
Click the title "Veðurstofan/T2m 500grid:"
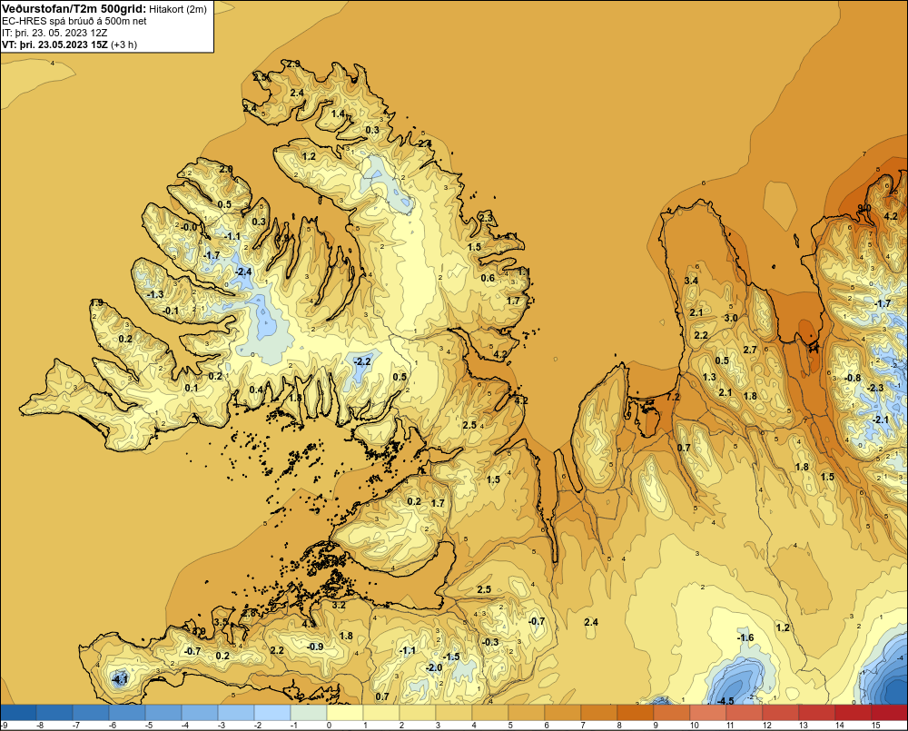pos(74,9)
